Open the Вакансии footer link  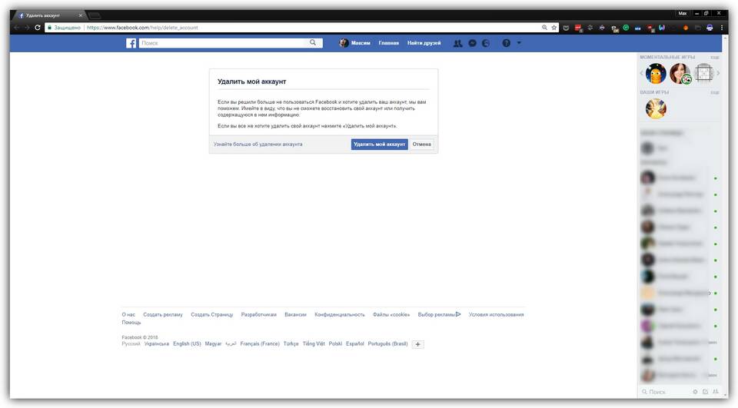click(x=295, y=315)
